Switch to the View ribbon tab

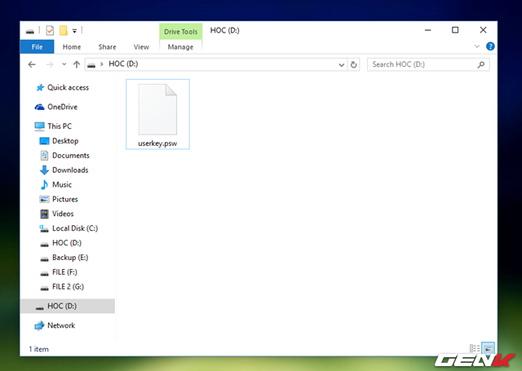pyautogui.click(x=141, y=47)
